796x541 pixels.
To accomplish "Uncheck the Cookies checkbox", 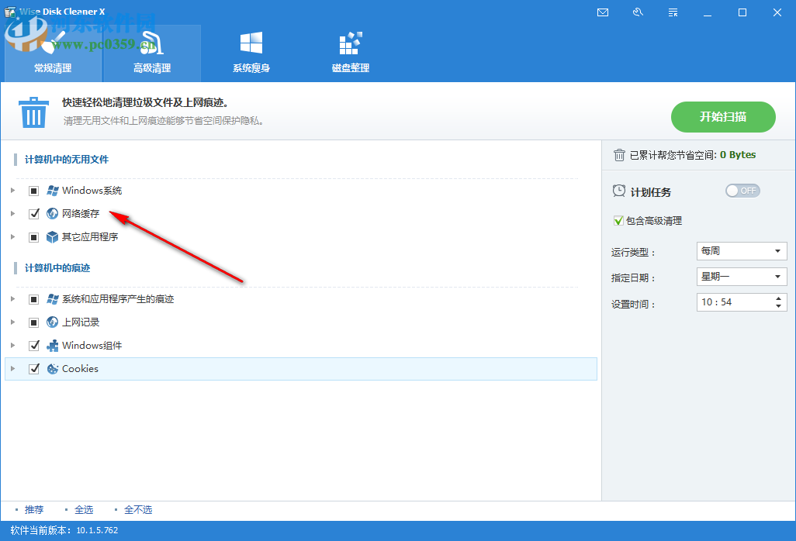I will point(34,369).
